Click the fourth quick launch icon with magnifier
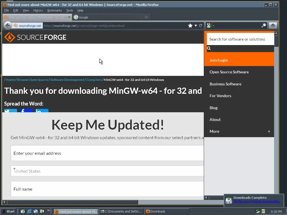The width and height of the screenshot is (287, 215). point(42,211)
